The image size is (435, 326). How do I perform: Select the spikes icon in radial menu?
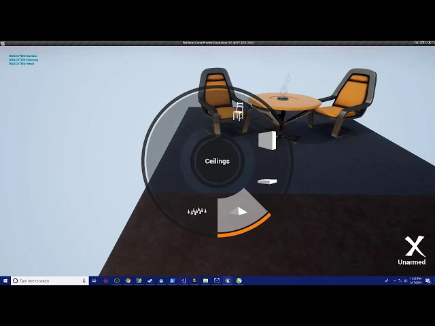(197, 211)
